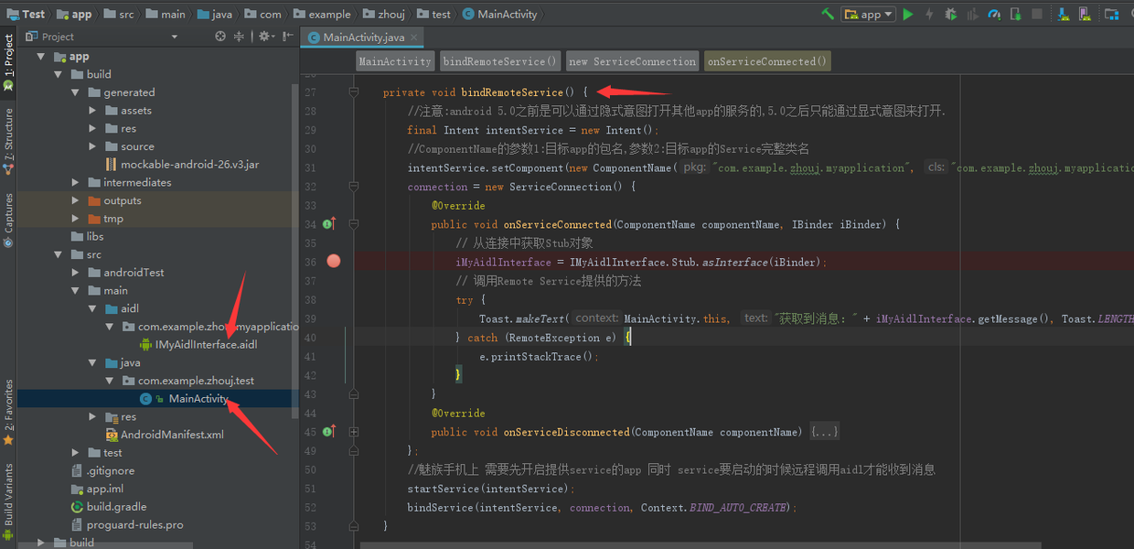Click override gutter icon on line 45
This screenshot has width=1134, height=549.
tap(329, 431)
